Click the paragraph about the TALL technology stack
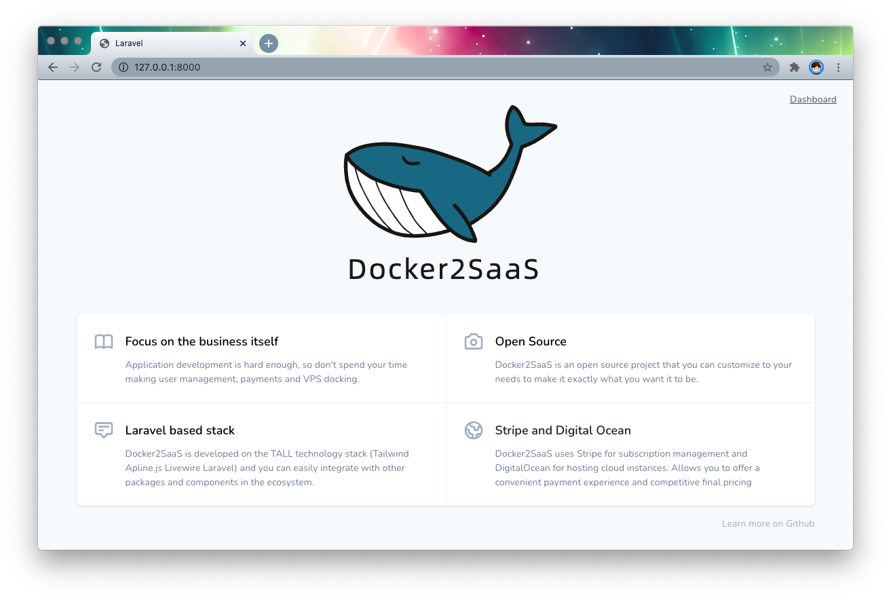The height and width of the screenshot is (600, 891). click(x=267, y=468)
